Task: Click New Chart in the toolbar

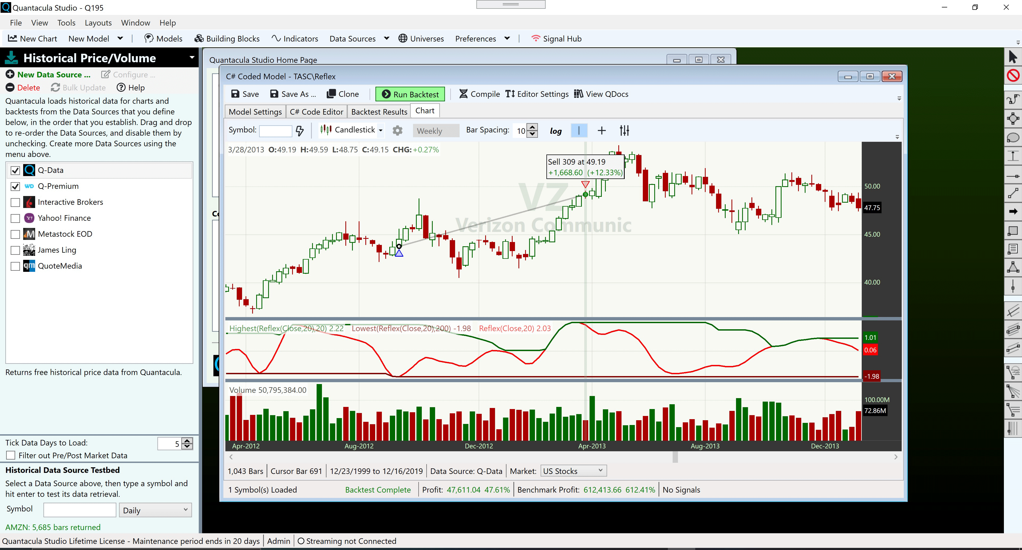Action: [32, 39]
